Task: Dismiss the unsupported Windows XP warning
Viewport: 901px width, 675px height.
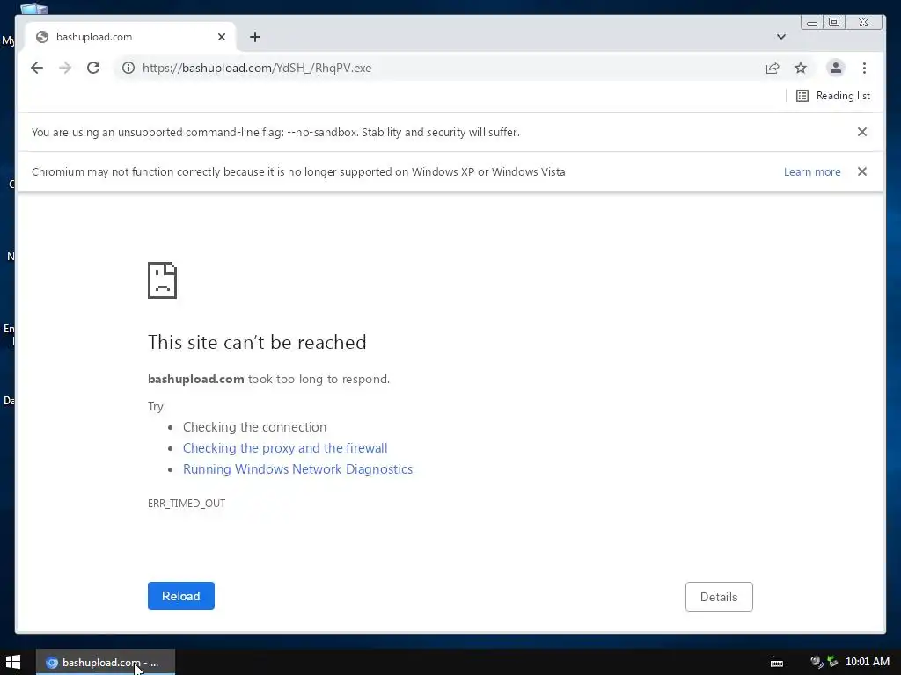Action: (862, 171)
